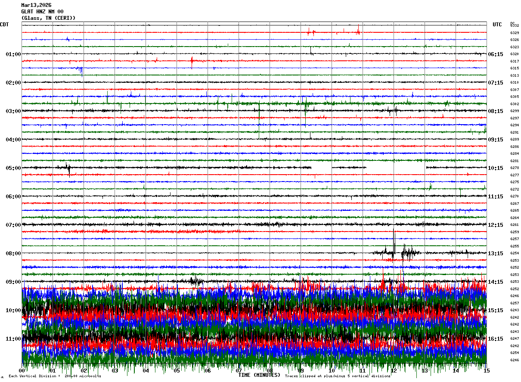
Task: Click minute "09" on the time axis
Action: click(x=301, y=371)
